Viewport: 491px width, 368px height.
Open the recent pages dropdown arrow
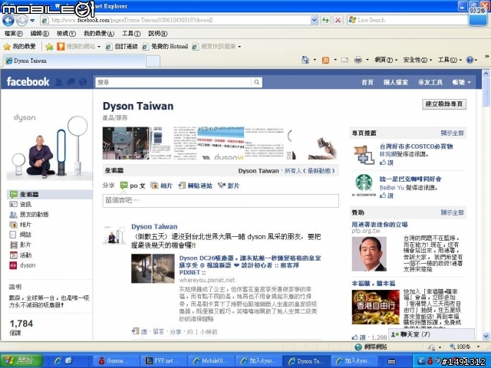pos(32,21)
